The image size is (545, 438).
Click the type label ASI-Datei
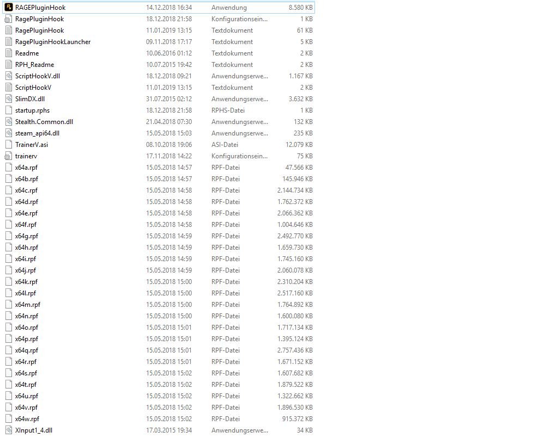225,145
